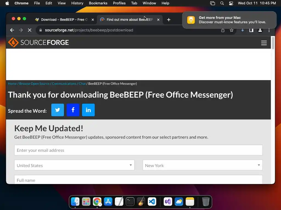Open a new tab with plus button

point(169,20)
